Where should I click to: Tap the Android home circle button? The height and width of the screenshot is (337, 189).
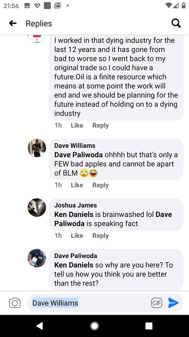coord(94,326)
